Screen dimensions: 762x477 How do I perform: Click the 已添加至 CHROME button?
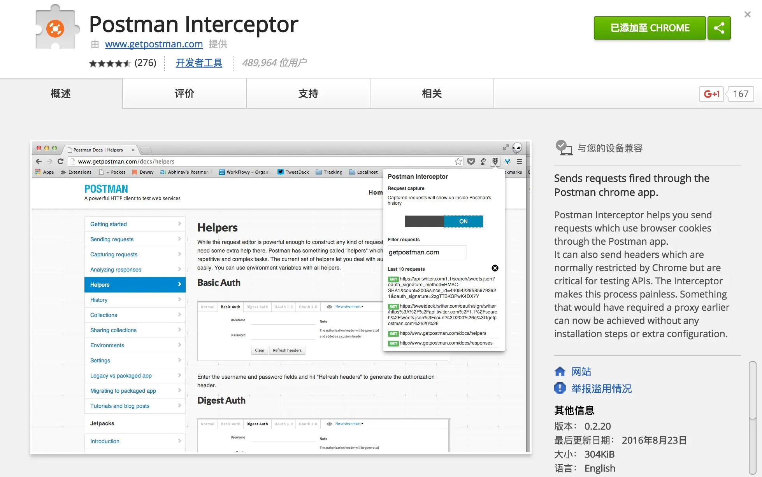point(649,28)
